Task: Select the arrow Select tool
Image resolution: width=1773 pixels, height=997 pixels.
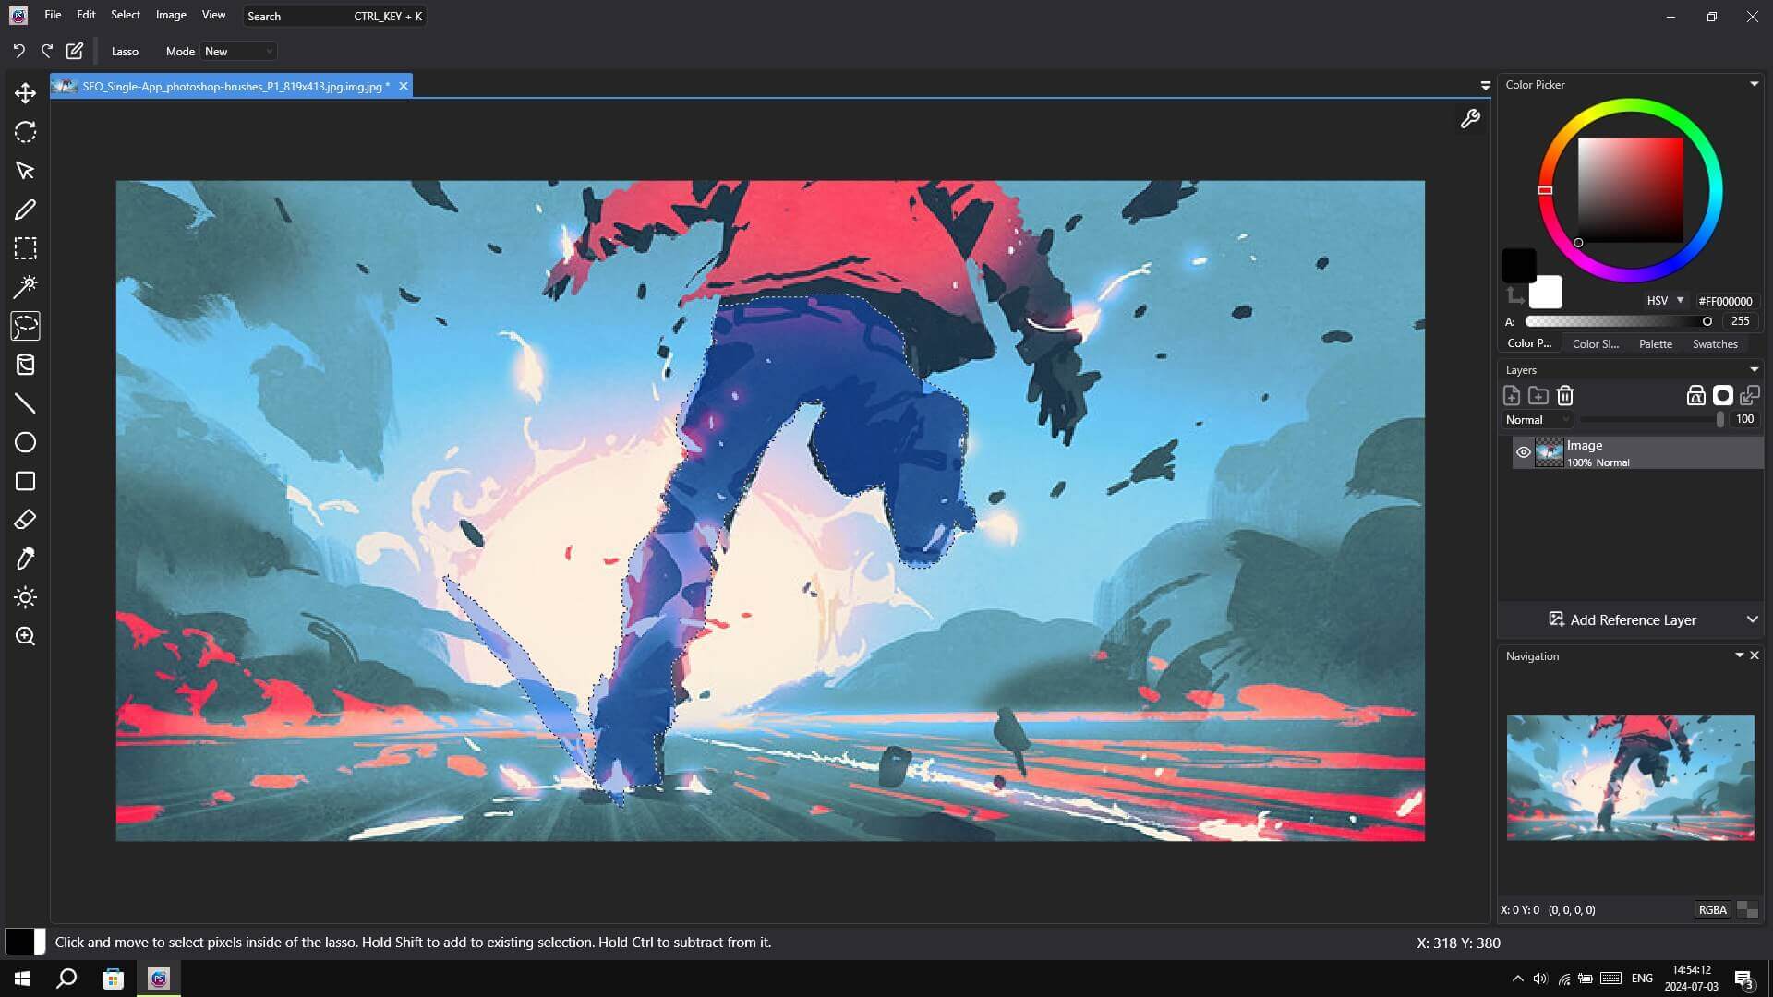Action: [25, 171]
